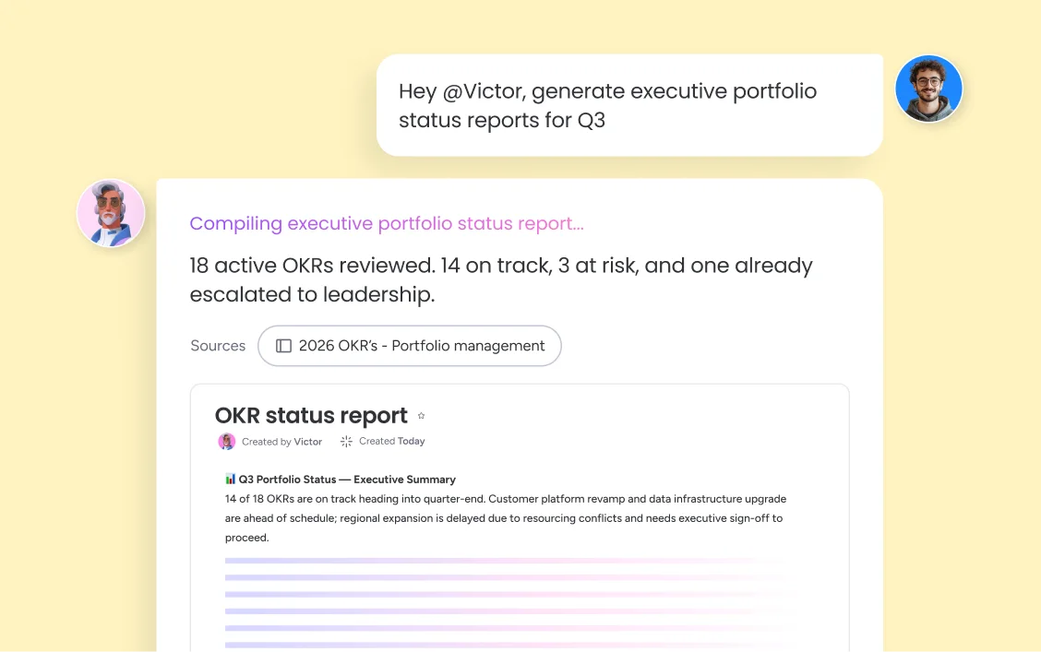The height and width of the screenshot is (652, 1041).
Task: Star the OKR status report document
Action: click(421, 416)
